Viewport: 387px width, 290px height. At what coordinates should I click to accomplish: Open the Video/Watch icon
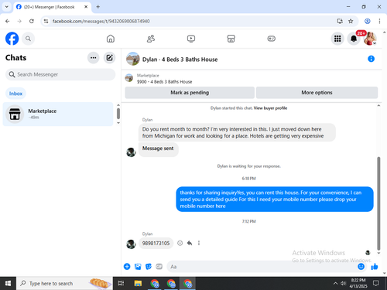coord(191,39)
